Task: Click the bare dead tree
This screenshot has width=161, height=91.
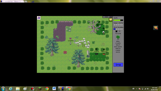Action: coord(94,27)
